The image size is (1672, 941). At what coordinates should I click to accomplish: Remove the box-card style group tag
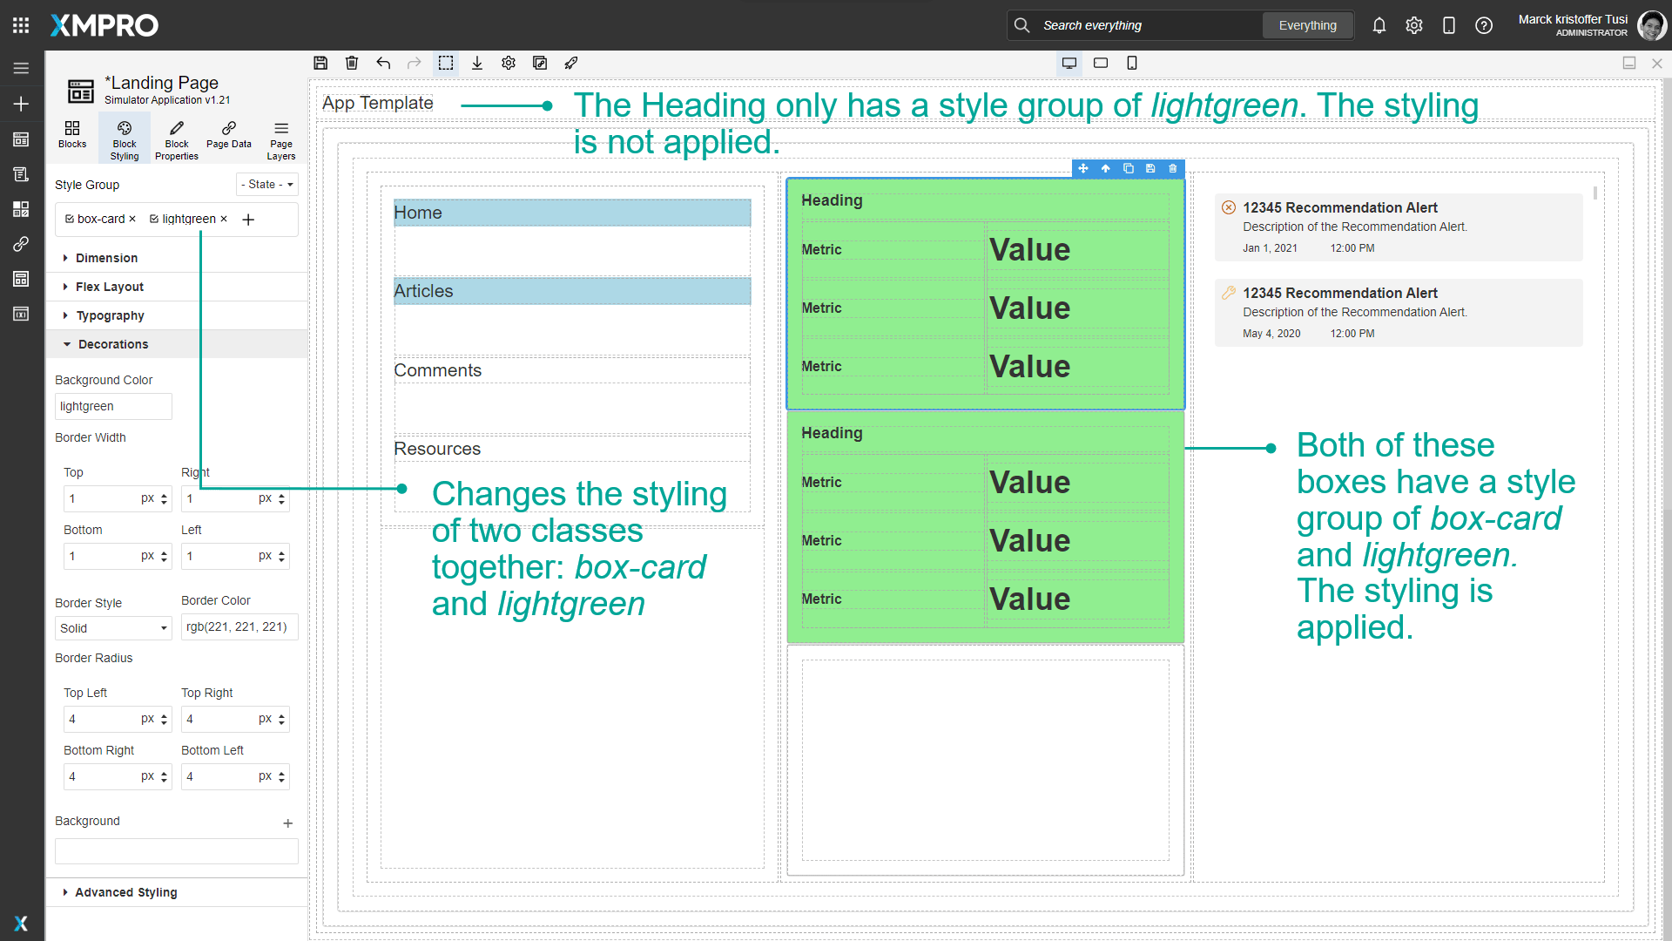click(132, 219)
